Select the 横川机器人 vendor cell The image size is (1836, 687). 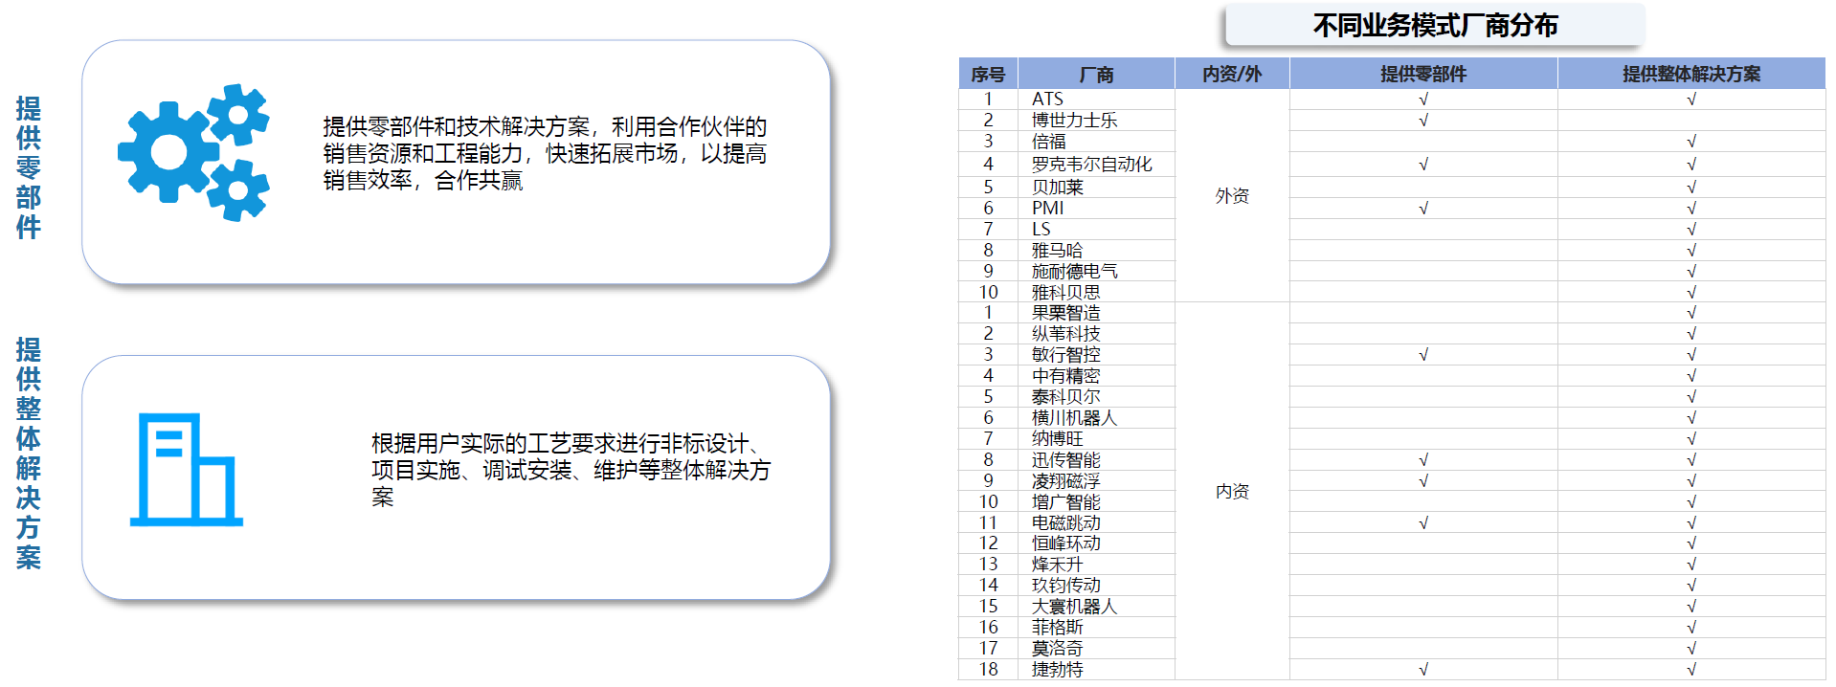tap(1074, 418)
